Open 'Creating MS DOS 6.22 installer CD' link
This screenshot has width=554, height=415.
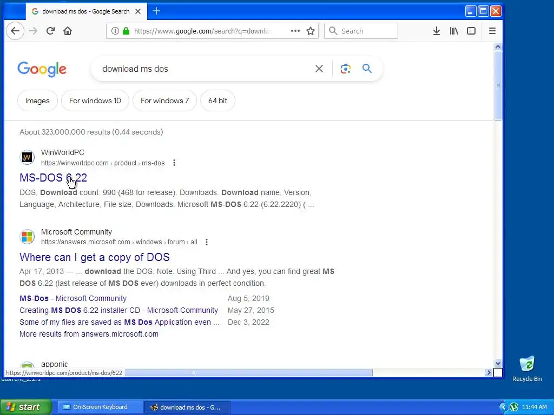118,310
